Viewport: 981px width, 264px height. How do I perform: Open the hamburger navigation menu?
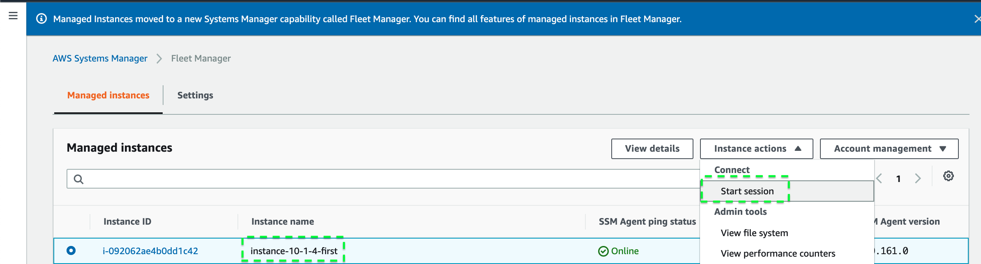tap(13, 16)
